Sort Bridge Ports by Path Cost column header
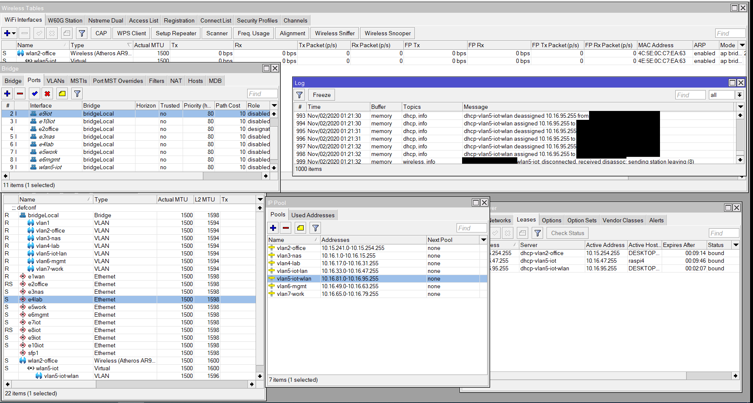Image resolution: width=753 pixels, height=403 pixels. click(x=230, y=105)
